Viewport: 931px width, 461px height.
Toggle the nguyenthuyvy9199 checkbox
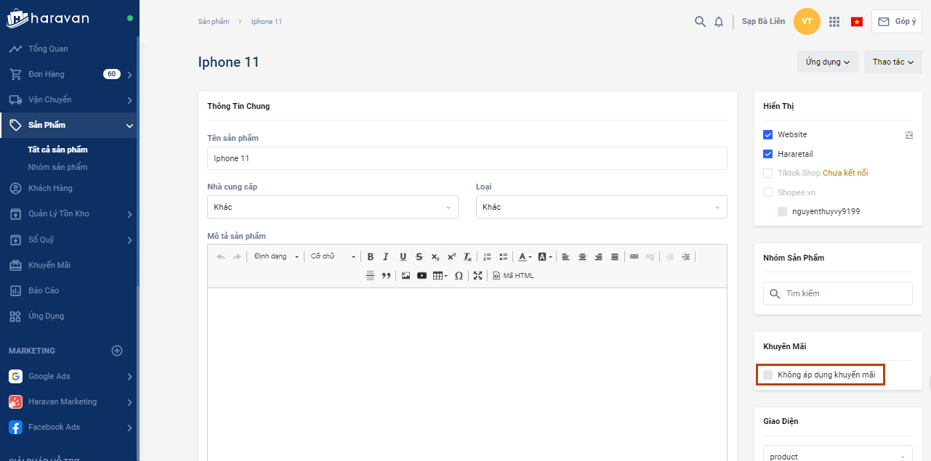click(782, 211)
